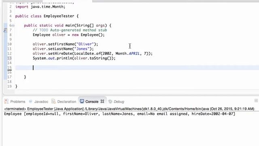Viewport: 259px width, 146px height.
Task: Select the Console tab
Action: [x=92, y=101]
